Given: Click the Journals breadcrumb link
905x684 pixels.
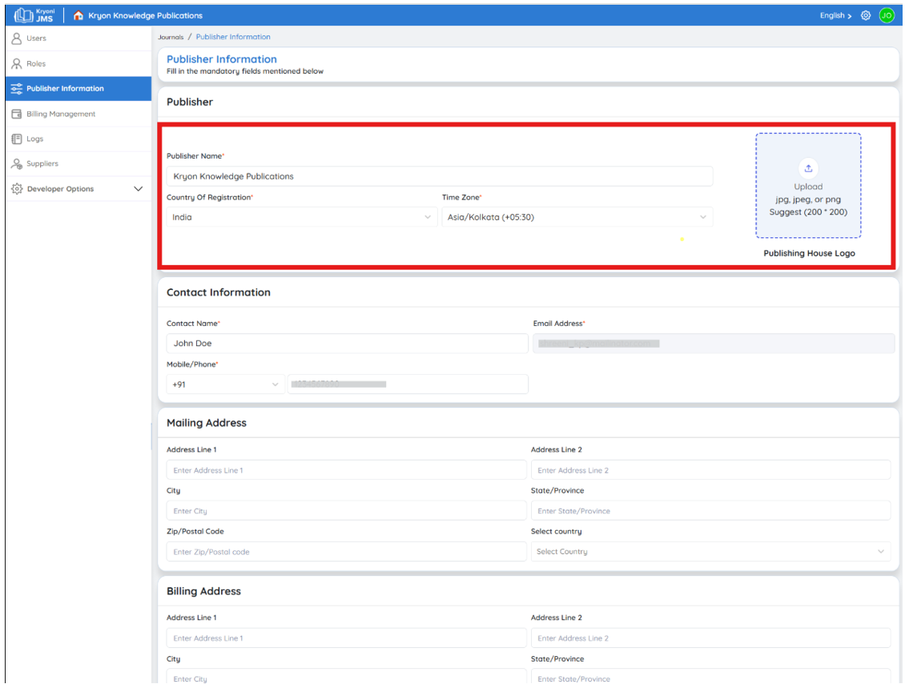Looking at the screenshot, I should [x=171, y=37].
